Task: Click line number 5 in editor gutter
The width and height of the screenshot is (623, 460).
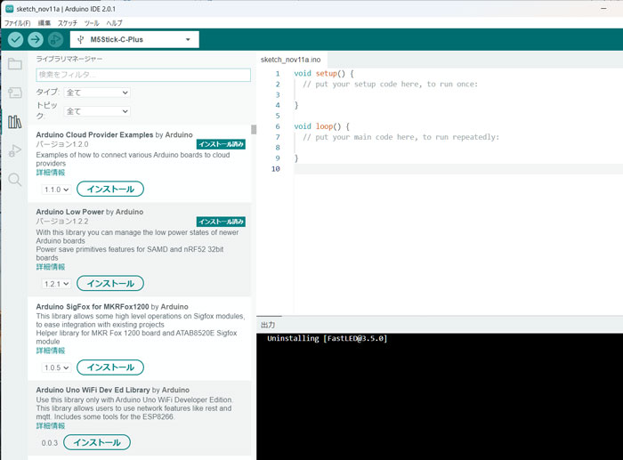Action: [278, 116]
